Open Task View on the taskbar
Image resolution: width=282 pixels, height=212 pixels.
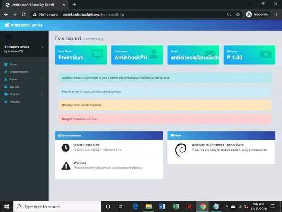(121, 207)
